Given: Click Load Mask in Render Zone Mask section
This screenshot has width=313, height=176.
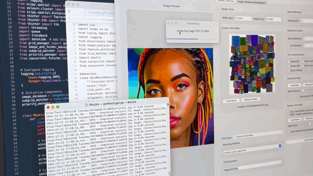Looking at the screenshot, I should coord(295,120).
